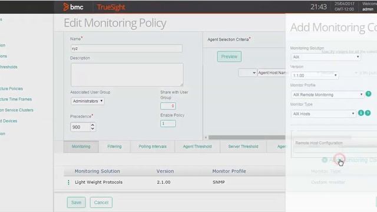Click the Cancel button
This screenshot has width=377, height=212.
[101, 203]
